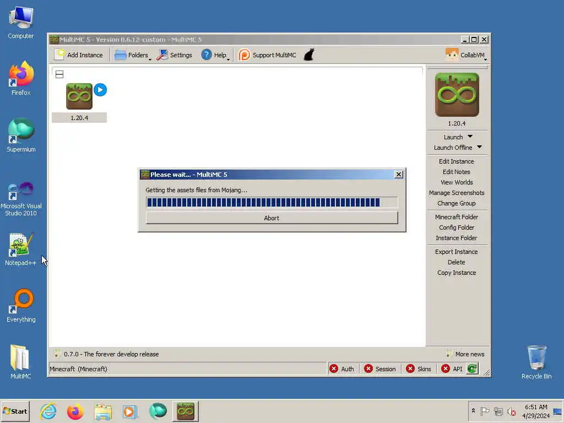Open Edit Instance from the sidebar

pos(457,161)
